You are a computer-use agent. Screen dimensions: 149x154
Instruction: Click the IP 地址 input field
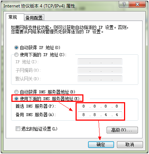(100, 62)
